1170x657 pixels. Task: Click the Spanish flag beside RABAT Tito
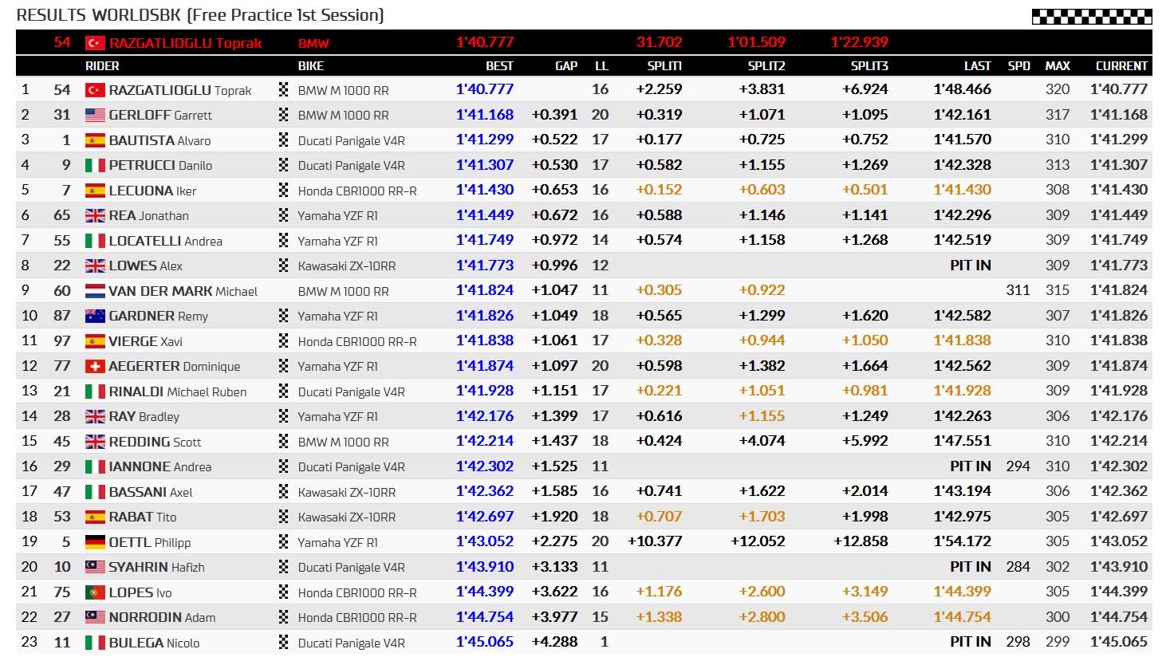[x=96, y=517]
